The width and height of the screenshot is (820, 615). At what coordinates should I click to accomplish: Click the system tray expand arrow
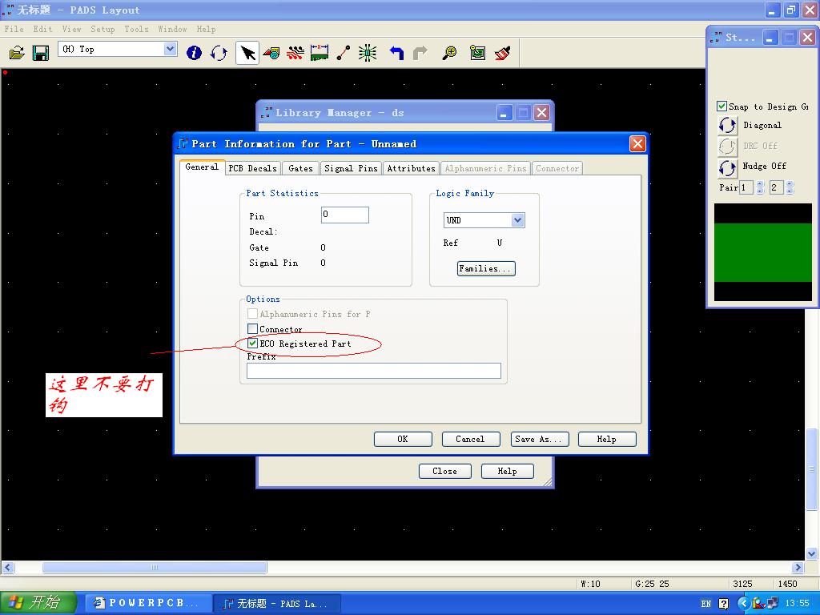[x=742, y=604]
